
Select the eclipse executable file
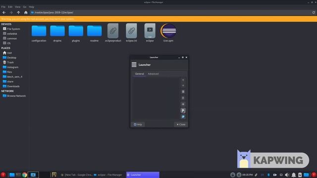point(150,33)
